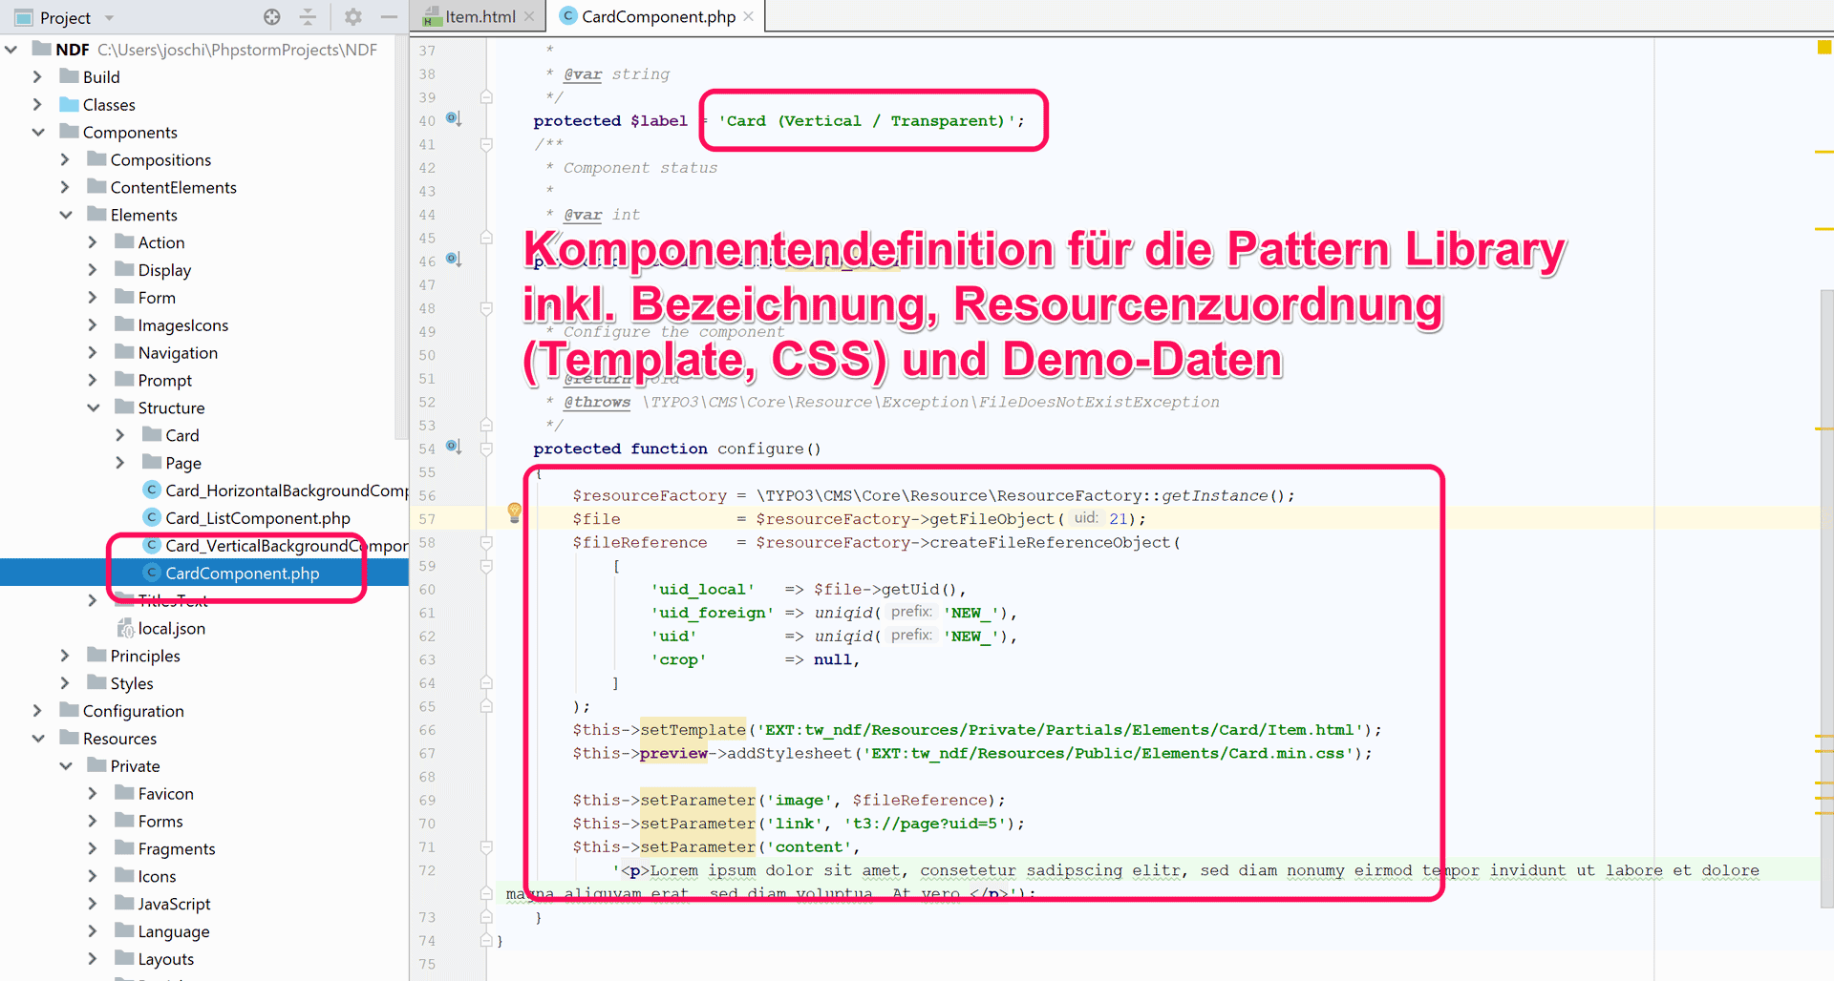This screenshot has width=1834, height=981.
Task: Select the Display folder
Action: (x=163, y=270)
